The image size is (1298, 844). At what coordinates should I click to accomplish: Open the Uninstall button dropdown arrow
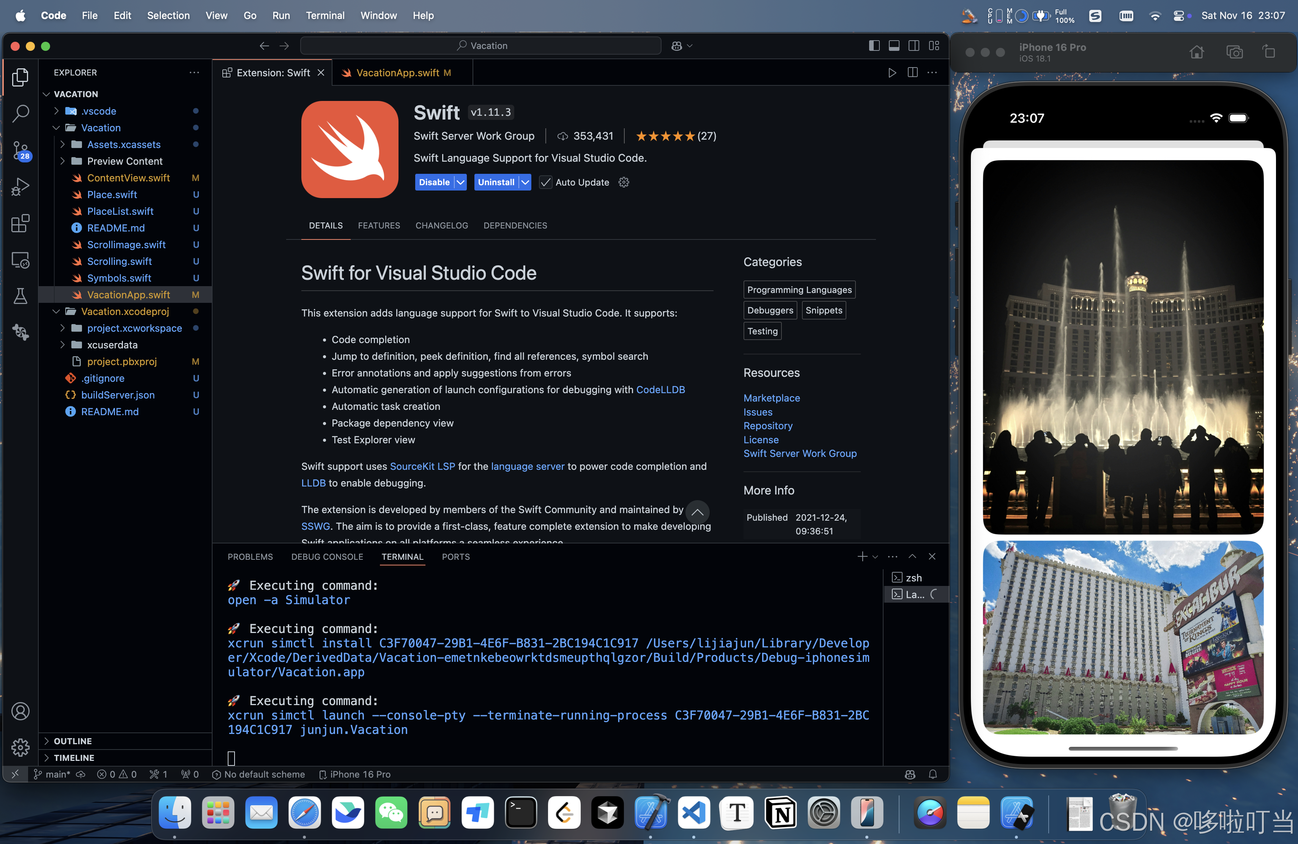(525, 183)
